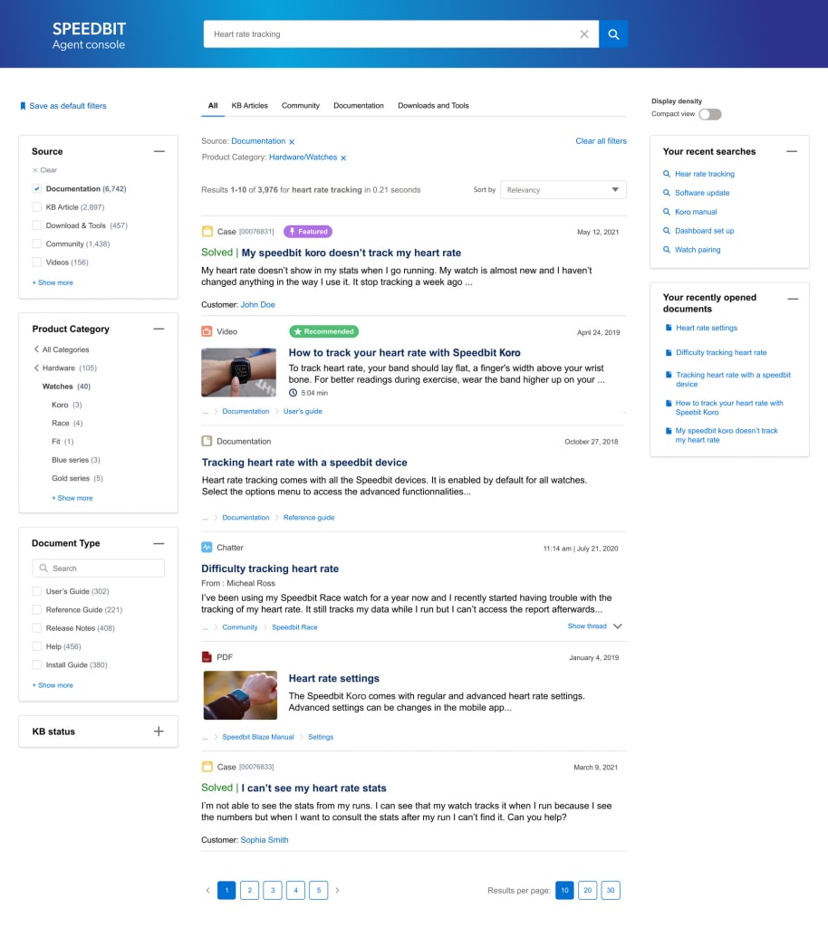Toggle the Compact view switch

click(x=710, y=114)
